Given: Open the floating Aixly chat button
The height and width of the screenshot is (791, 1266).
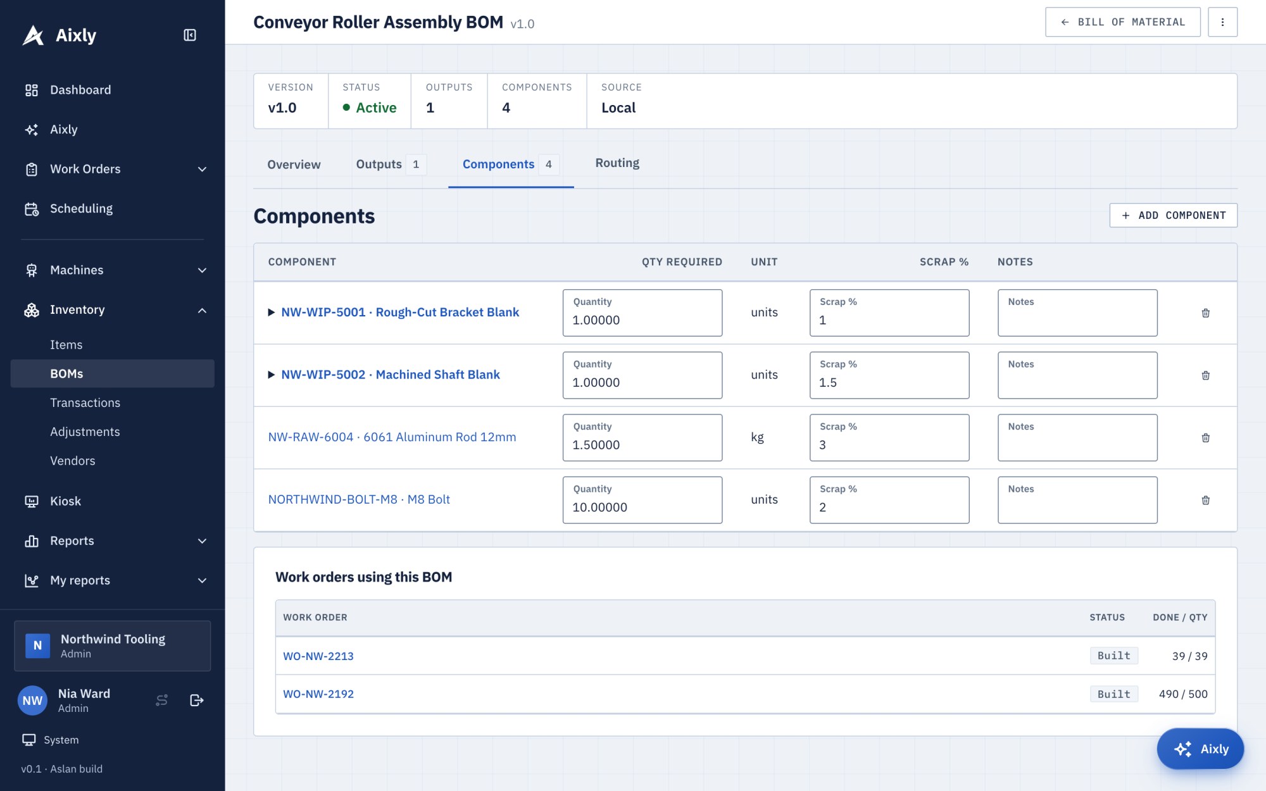Looking at the screenshot, I should coord(1200,749).
